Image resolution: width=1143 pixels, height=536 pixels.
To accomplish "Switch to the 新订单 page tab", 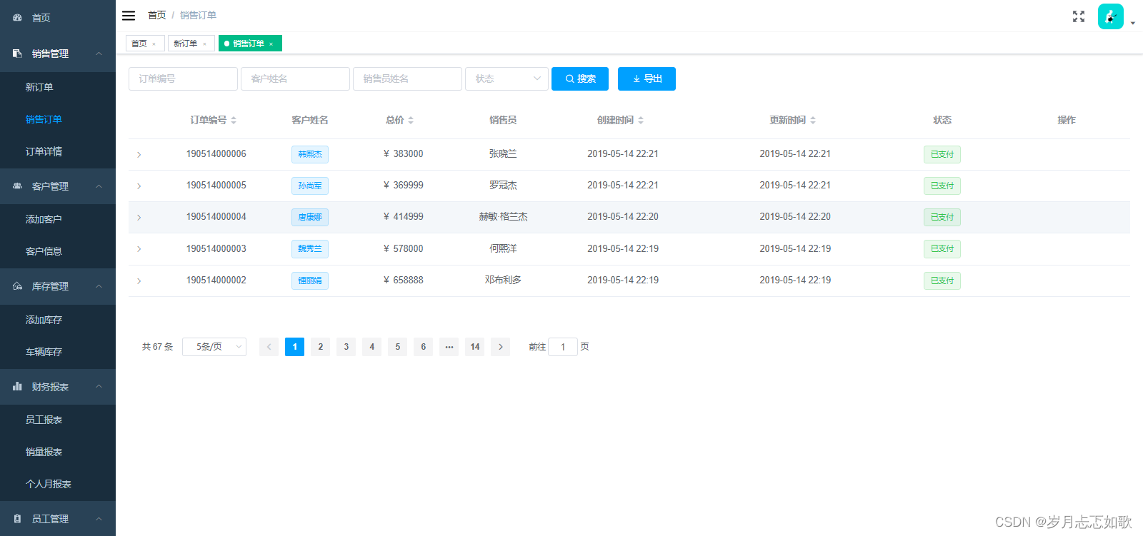I will 191,44.
